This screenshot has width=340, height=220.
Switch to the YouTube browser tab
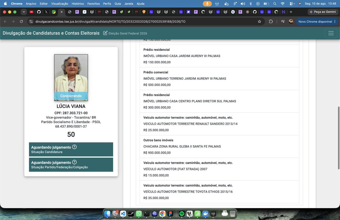[31, 12]
